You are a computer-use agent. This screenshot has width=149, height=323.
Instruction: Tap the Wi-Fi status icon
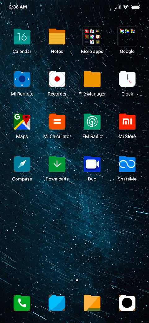pyautogui.click(x=125, y=7)
